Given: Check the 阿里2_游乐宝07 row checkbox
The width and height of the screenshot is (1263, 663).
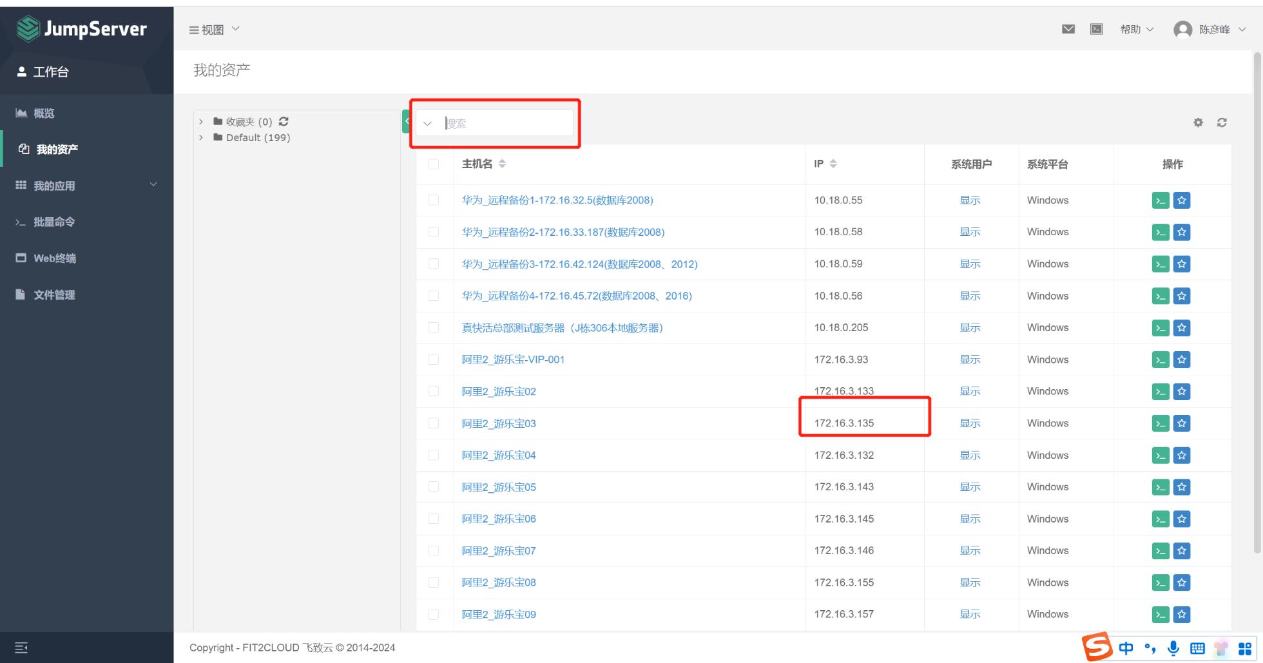Looking at the screenshot, I should click(x=434, y=551).
